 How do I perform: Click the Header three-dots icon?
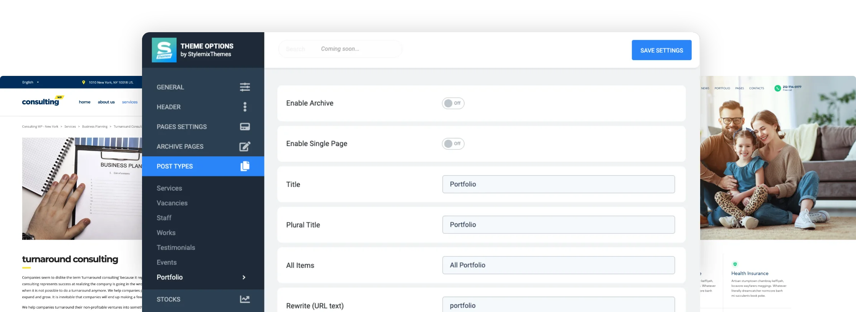click(245, 107)
